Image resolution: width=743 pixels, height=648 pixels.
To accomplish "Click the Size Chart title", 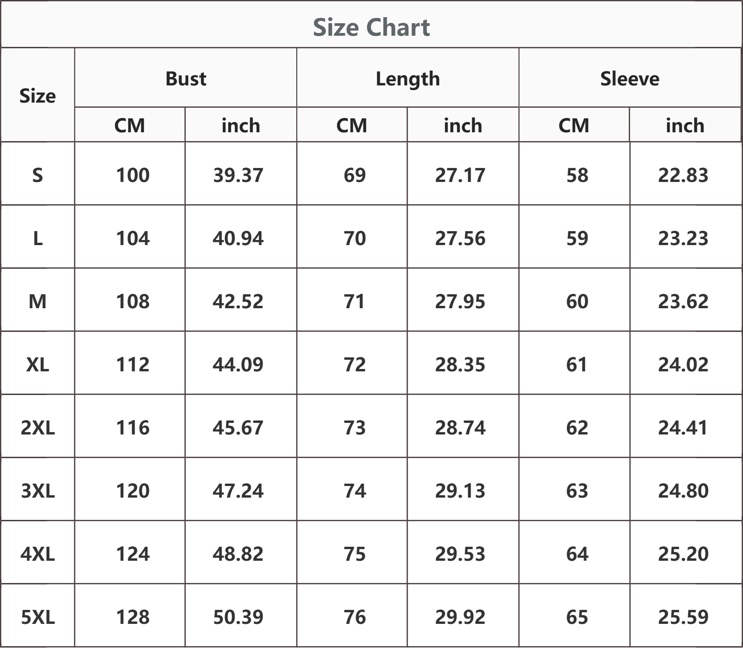I will (x=371, y=27).
